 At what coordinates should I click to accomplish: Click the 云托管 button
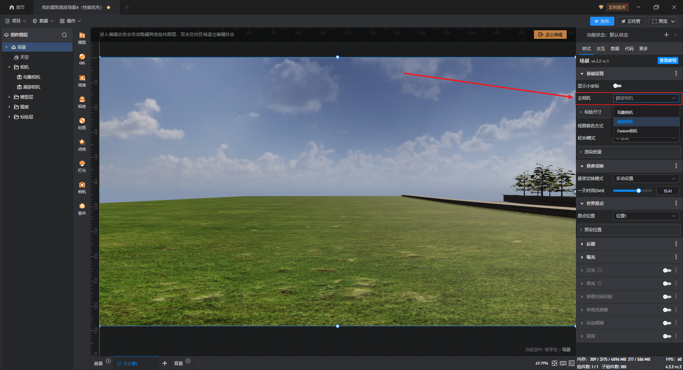click(631, 21)
